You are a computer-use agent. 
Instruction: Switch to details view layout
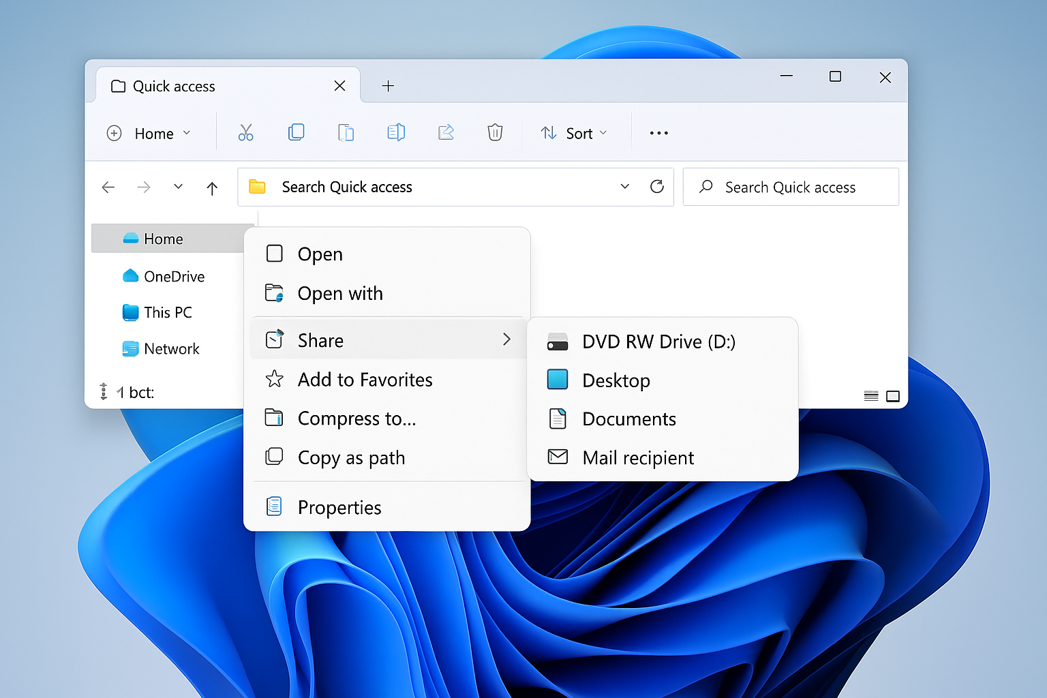click(x=870, y=395)
